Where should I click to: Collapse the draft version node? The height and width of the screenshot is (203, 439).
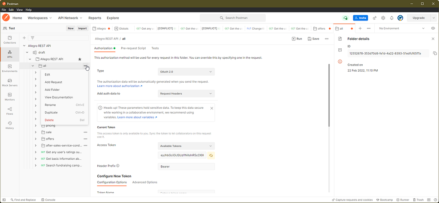(27, 53)
